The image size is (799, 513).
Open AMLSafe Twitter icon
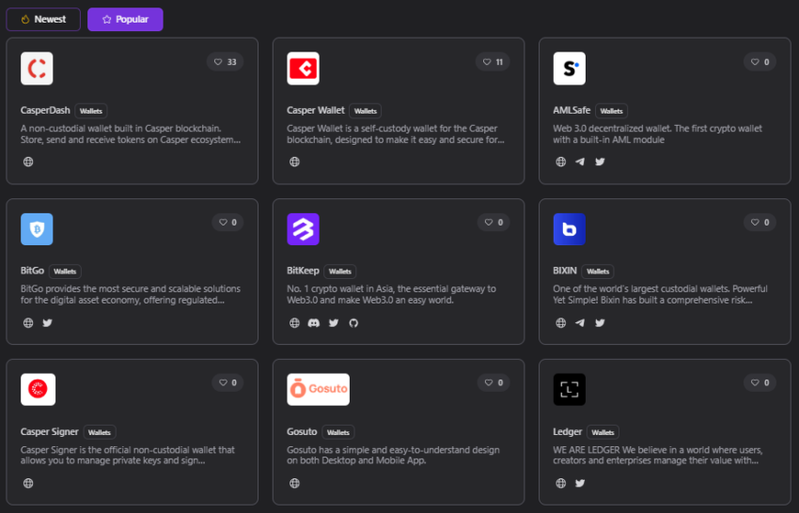coord(600,162)
